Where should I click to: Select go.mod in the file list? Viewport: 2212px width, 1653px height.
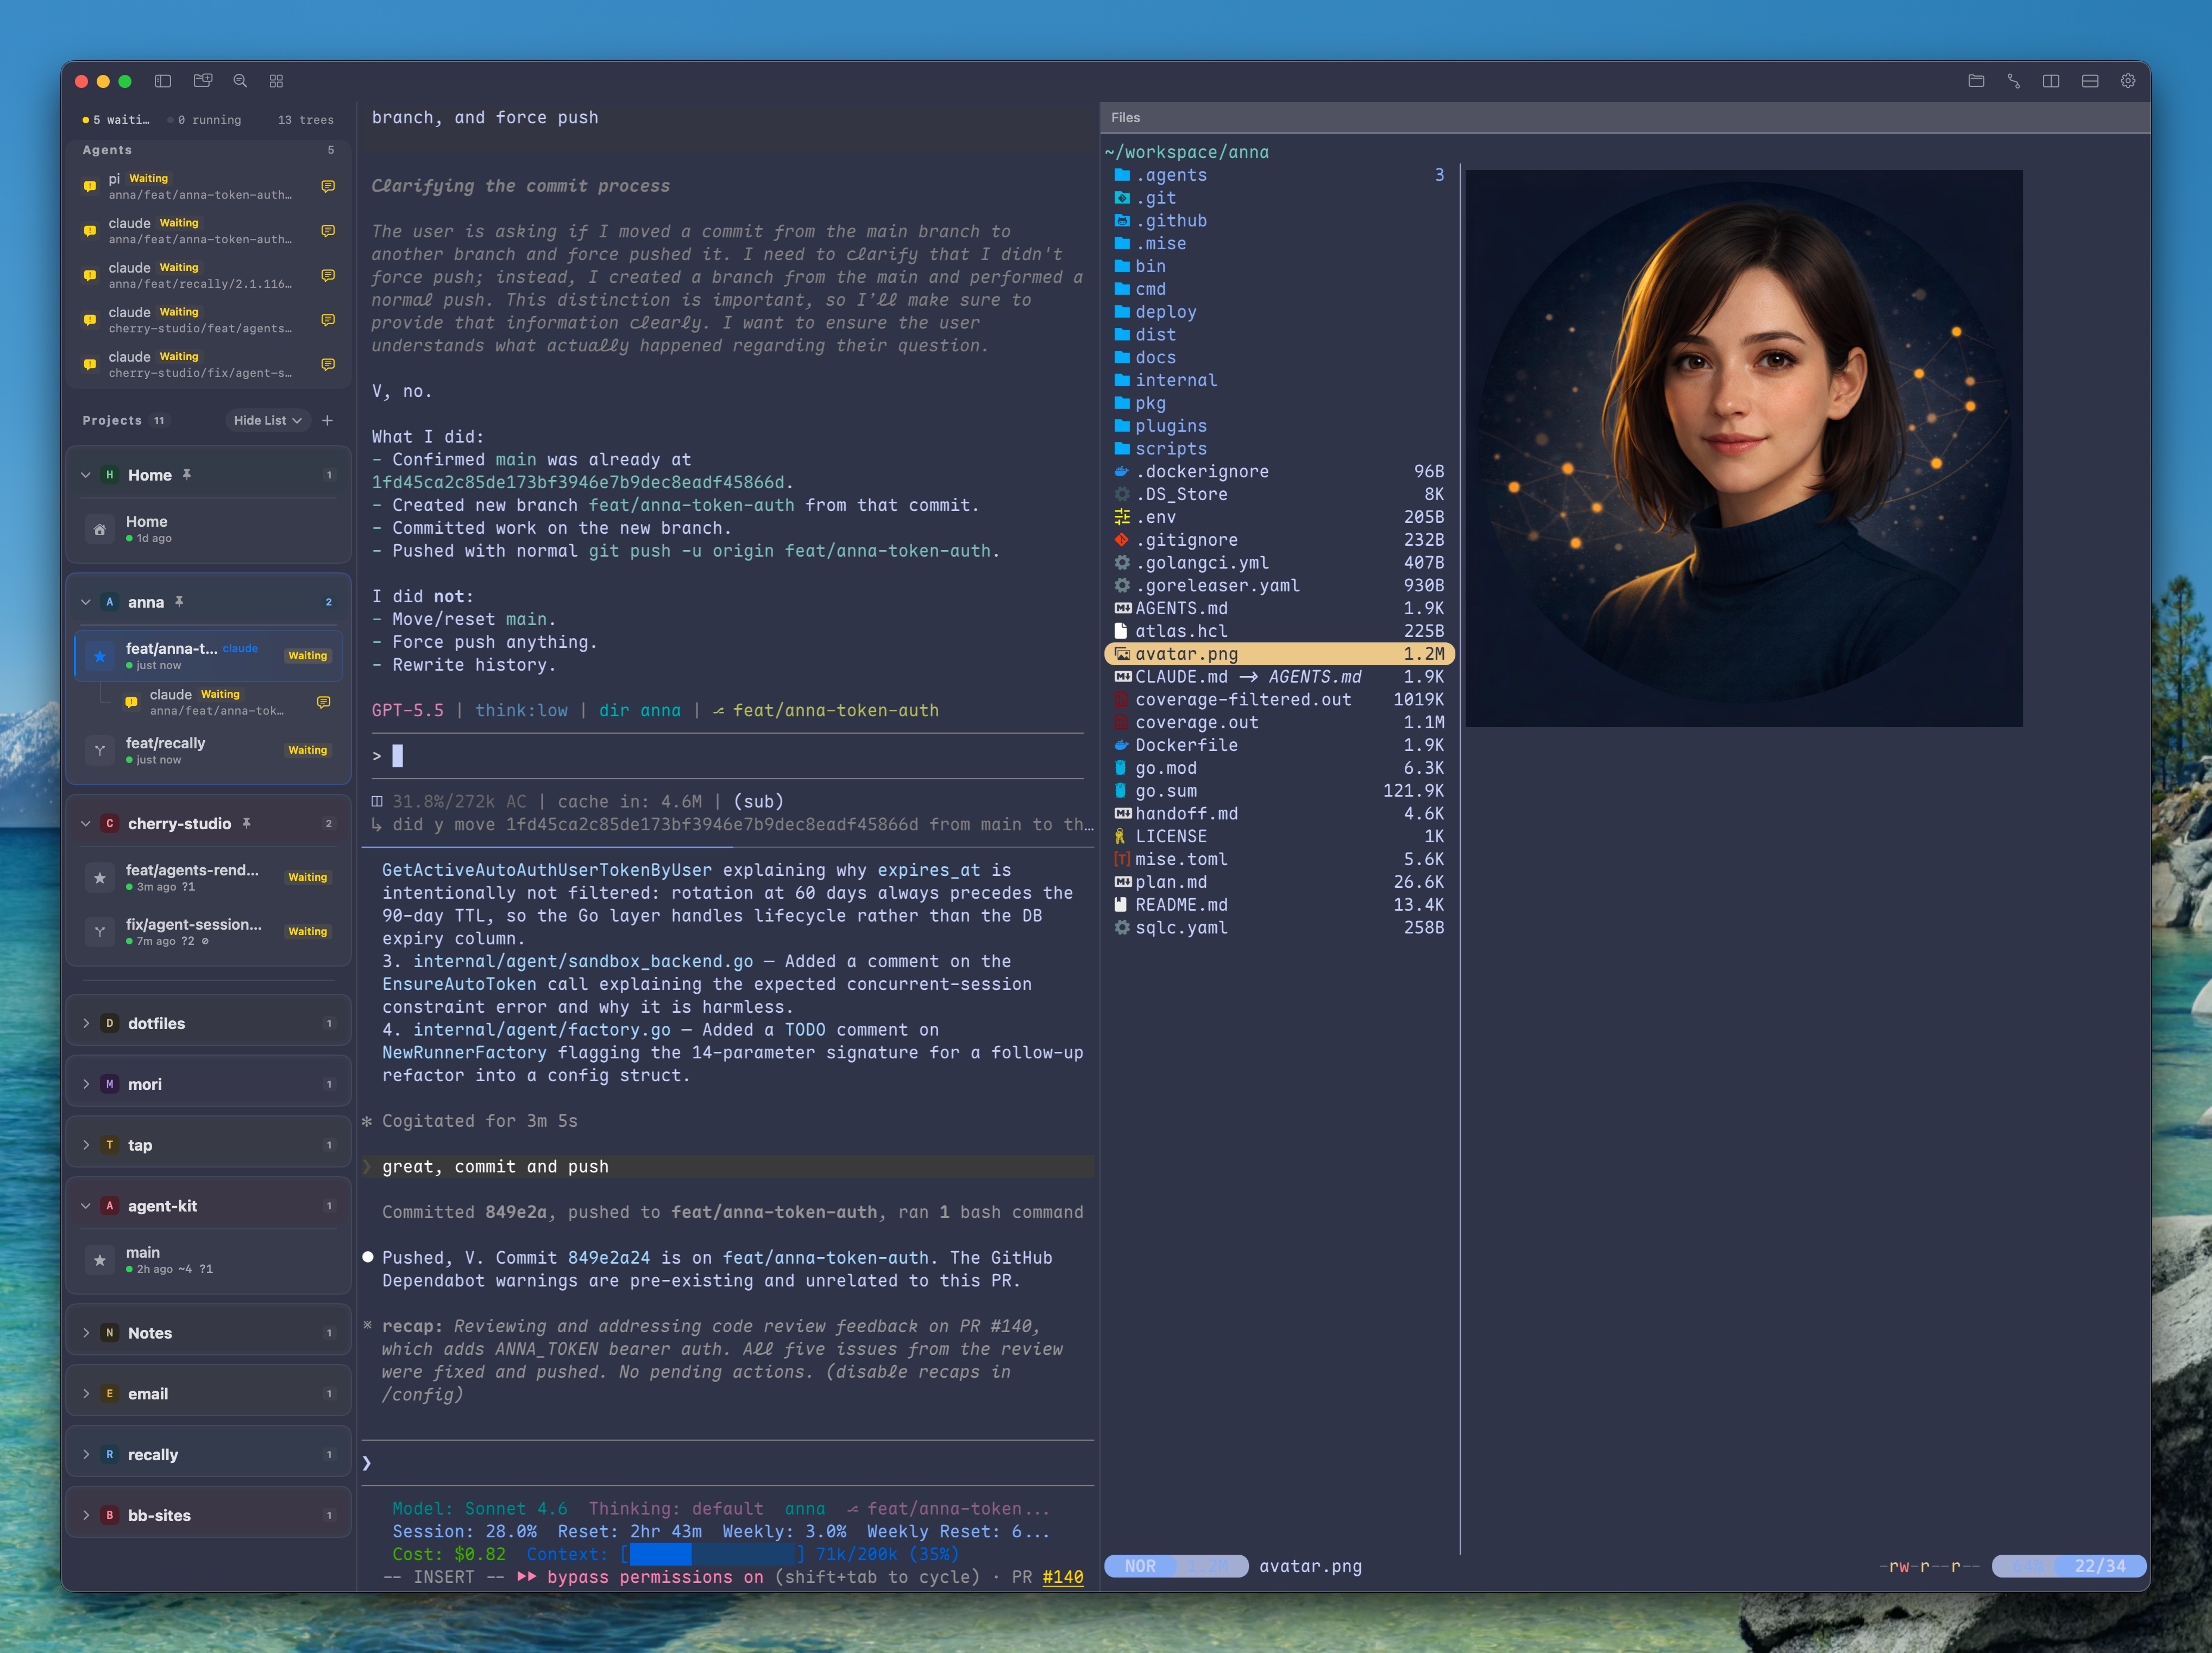[1279, 767]
